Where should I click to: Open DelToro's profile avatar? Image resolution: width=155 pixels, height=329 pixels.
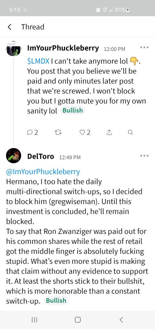pyautogui.click(x=14, y=156)
